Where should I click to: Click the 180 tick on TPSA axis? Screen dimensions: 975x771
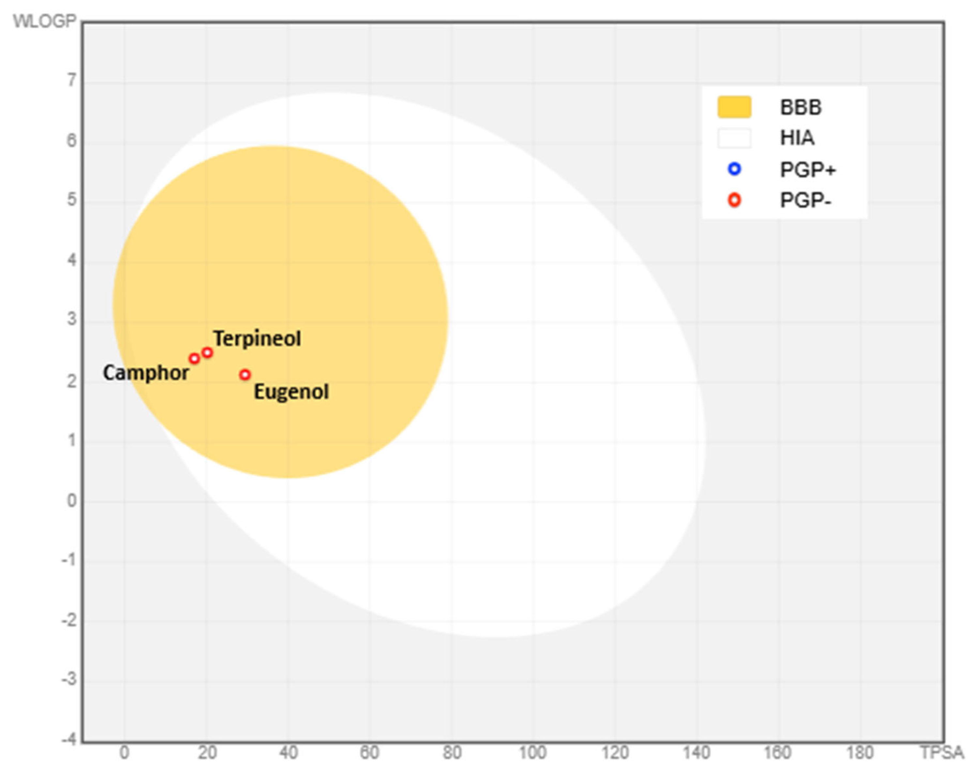860,752
